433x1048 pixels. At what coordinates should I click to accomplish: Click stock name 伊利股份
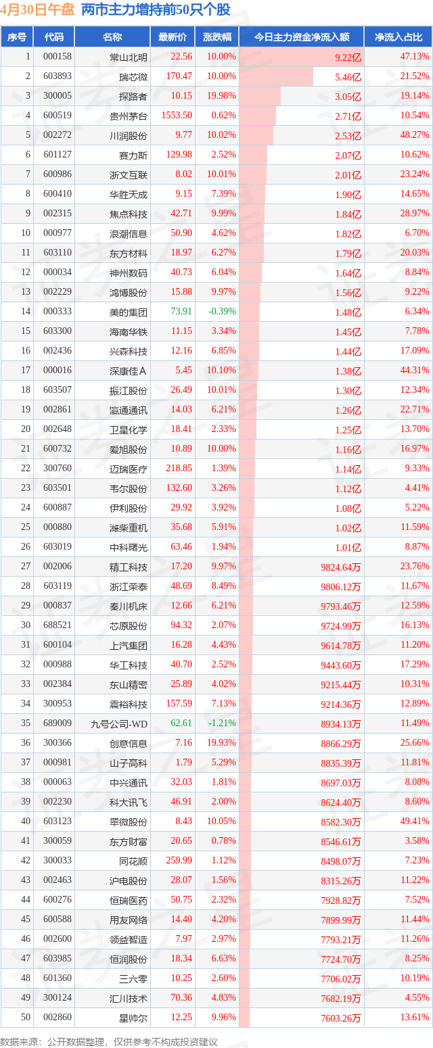point(128,508)
